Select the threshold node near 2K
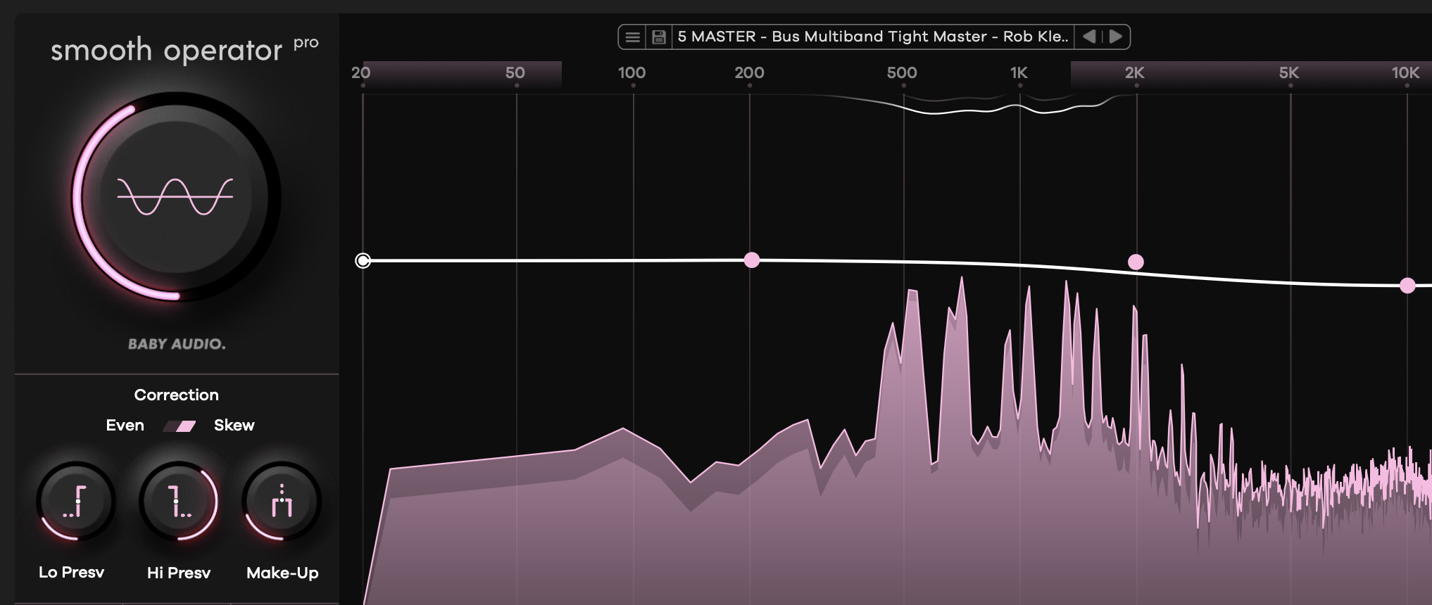1432x605 pixels. tap(1136, 262)
